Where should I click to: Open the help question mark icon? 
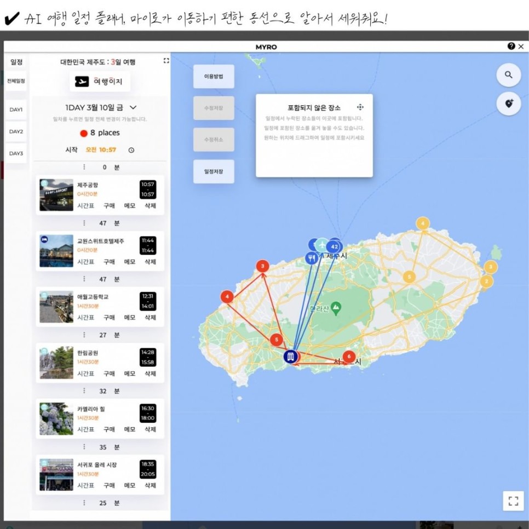tap(511, 46)
